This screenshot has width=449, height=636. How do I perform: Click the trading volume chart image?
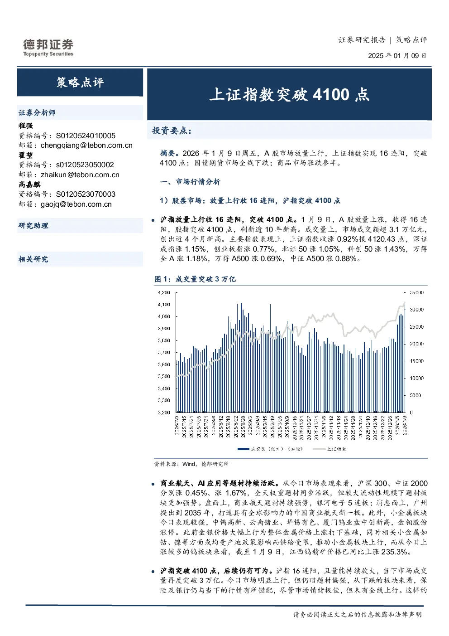click(x=291, y=371)
